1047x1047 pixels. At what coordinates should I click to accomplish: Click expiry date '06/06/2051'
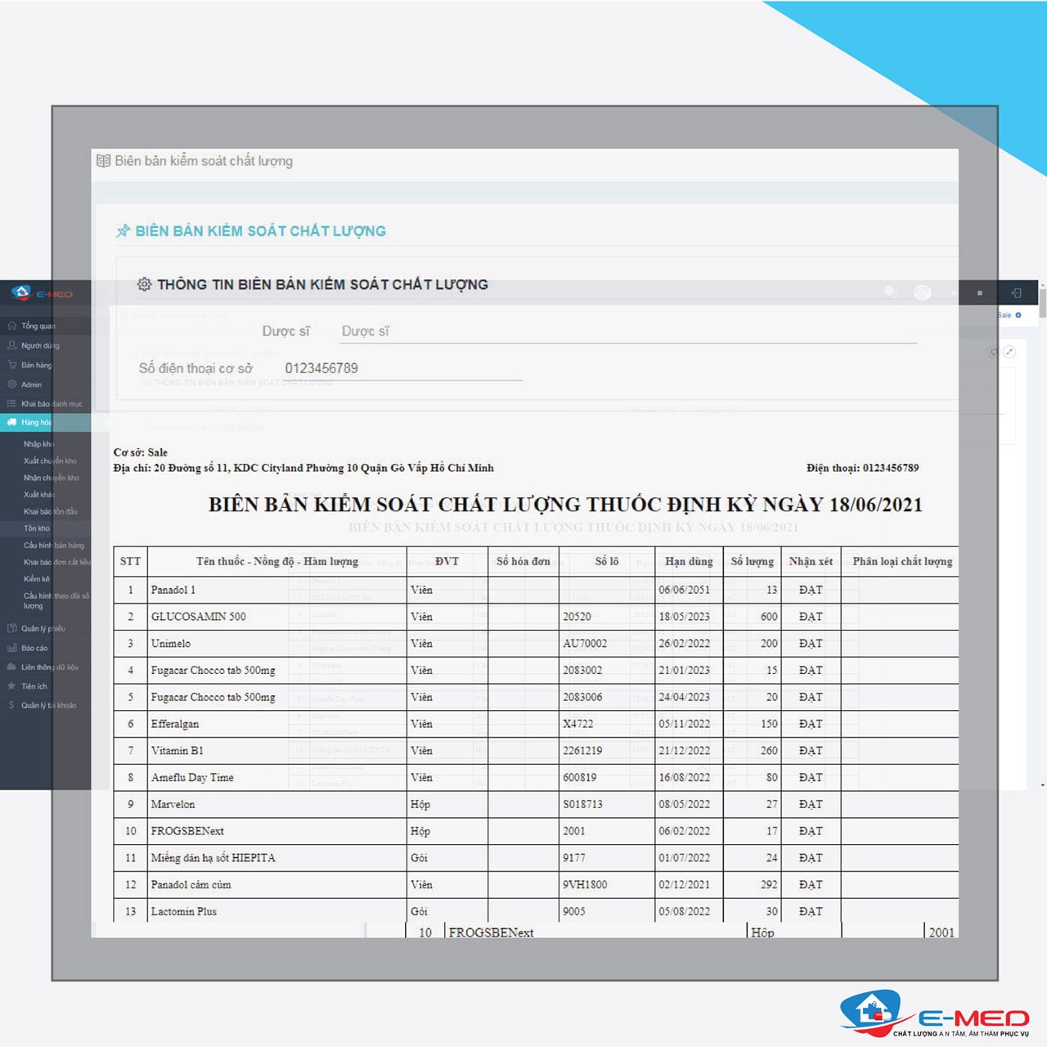pyautogui.click(x=685, y=590)
